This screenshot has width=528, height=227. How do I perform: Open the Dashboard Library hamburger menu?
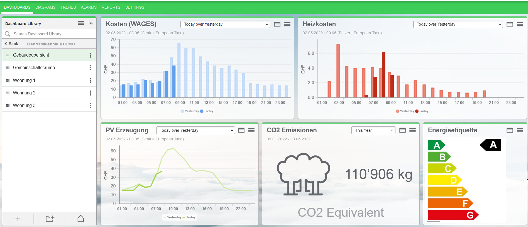pos(81,23)
